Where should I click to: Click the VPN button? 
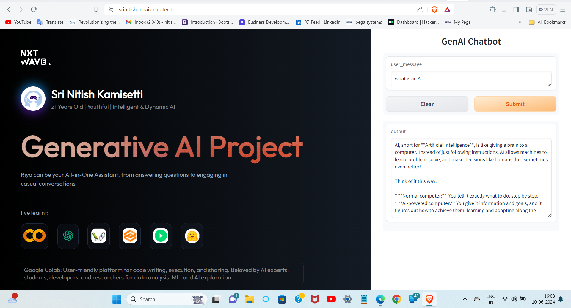(546, 10)
